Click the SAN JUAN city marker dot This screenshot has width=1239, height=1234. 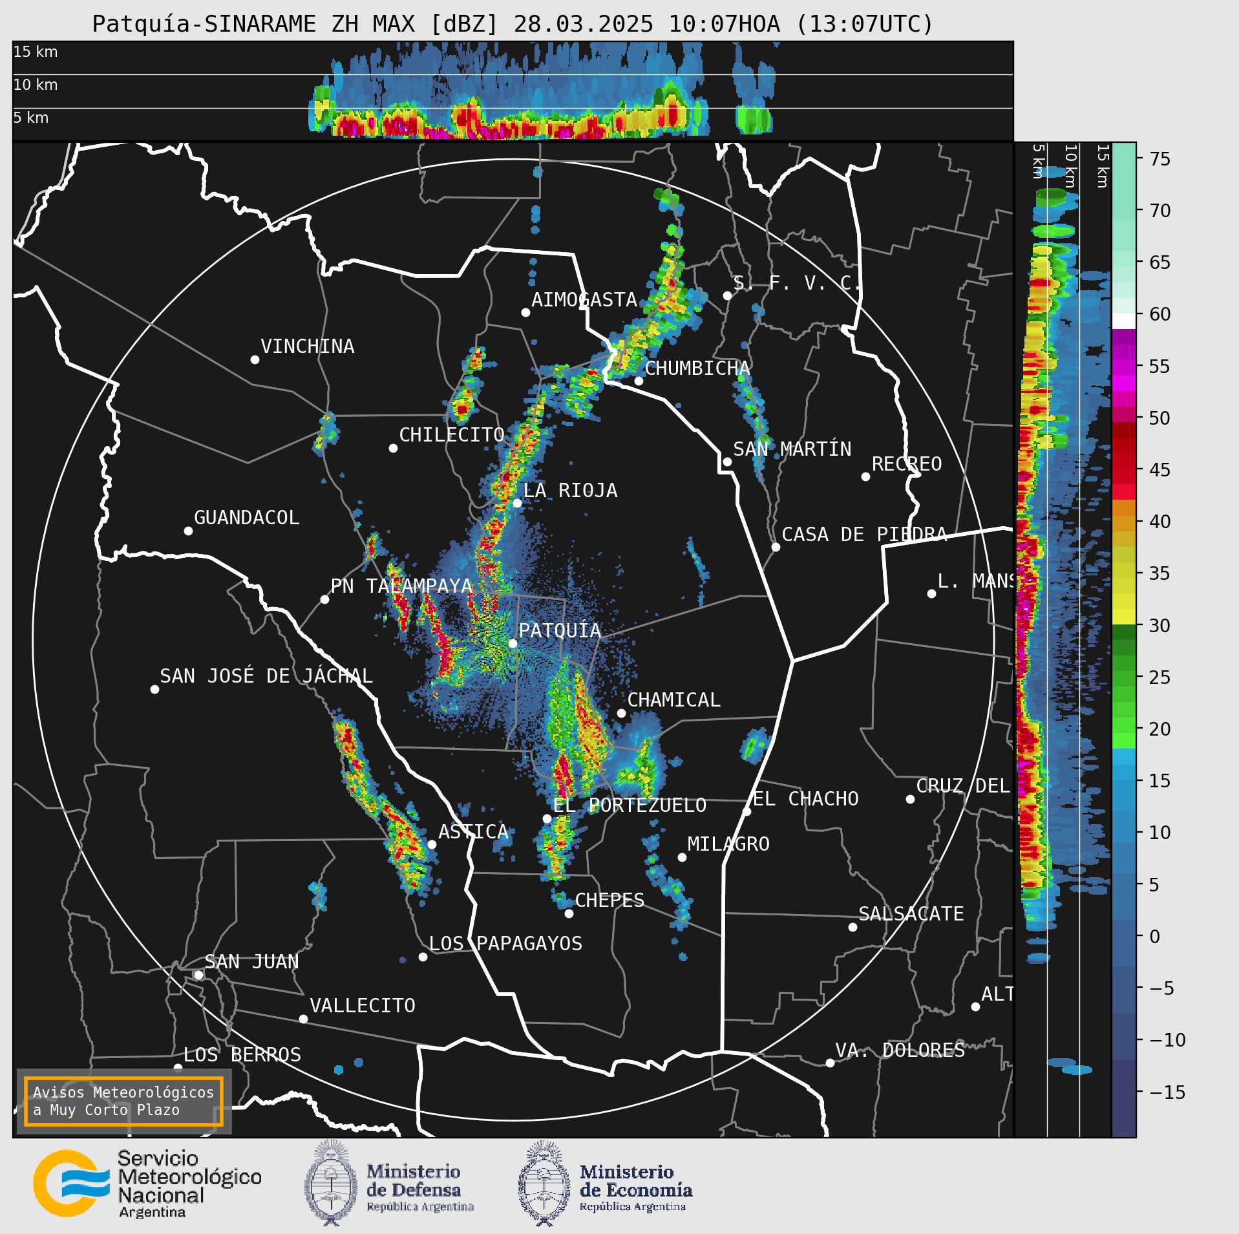coord(198,975)
